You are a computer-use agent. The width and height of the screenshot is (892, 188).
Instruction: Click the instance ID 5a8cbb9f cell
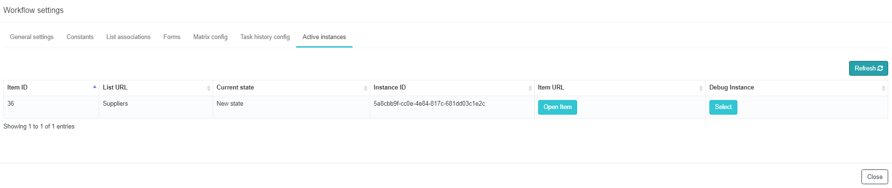[x=452, y=107]
